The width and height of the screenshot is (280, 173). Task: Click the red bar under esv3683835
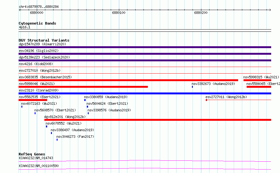click(128, 80)
